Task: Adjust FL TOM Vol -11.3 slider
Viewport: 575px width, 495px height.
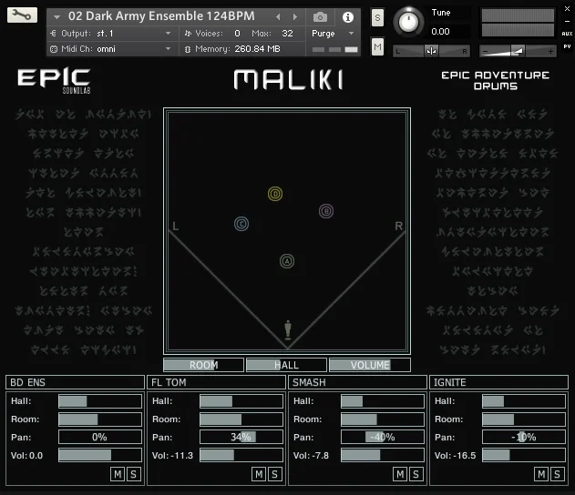Action: tap(241, 455)
